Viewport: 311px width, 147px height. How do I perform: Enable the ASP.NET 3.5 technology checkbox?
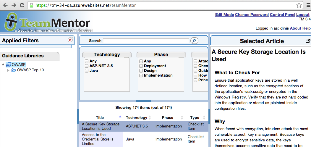(87, 66)
